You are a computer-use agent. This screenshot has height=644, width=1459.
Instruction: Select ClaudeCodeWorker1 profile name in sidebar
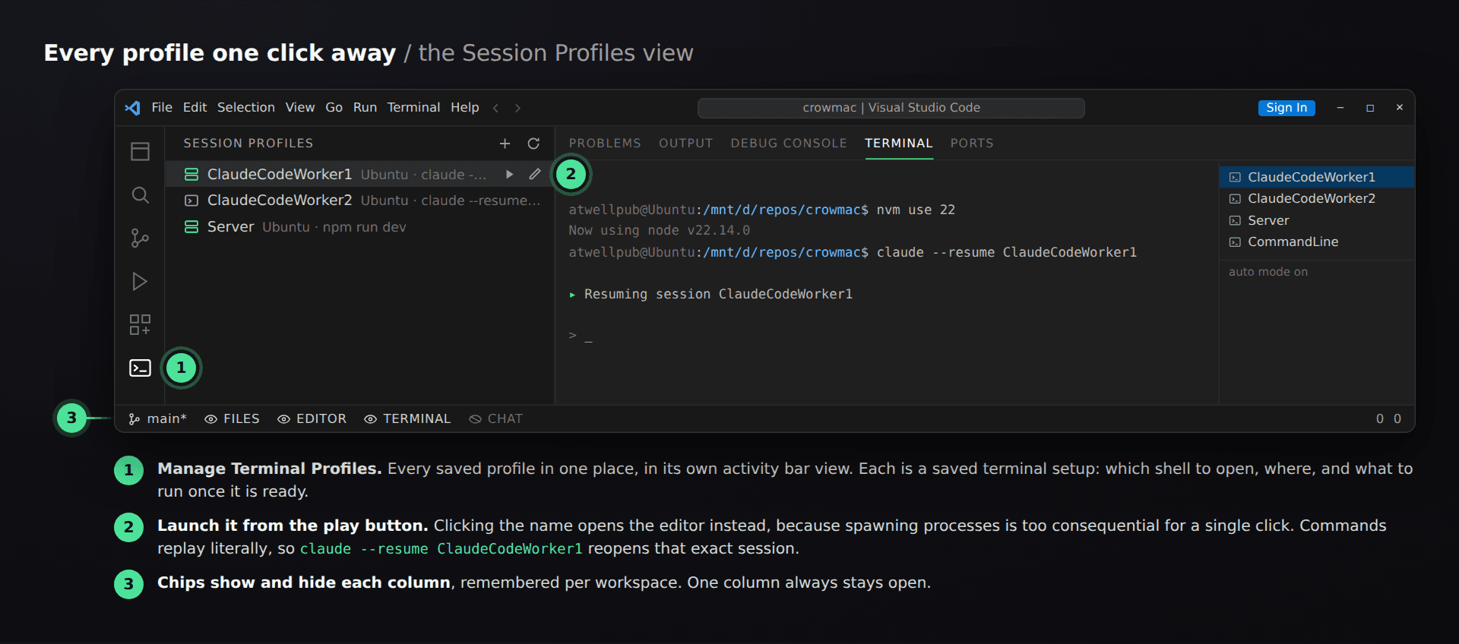click(280, 175)
